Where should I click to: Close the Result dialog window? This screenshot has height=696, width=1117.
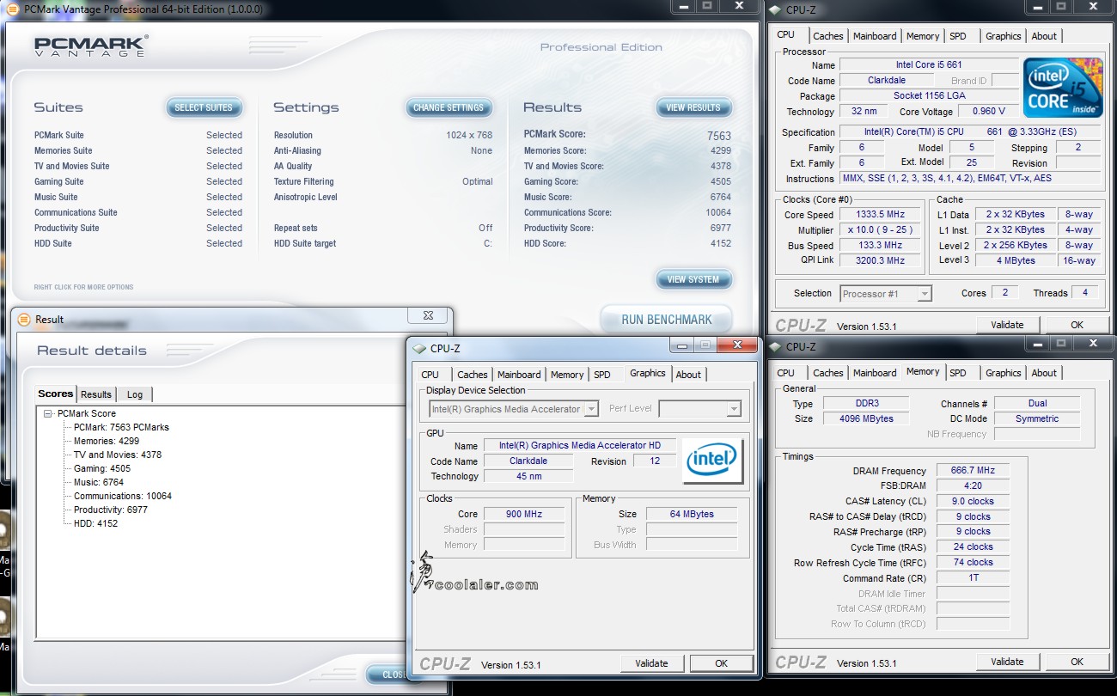coord(428,315)
